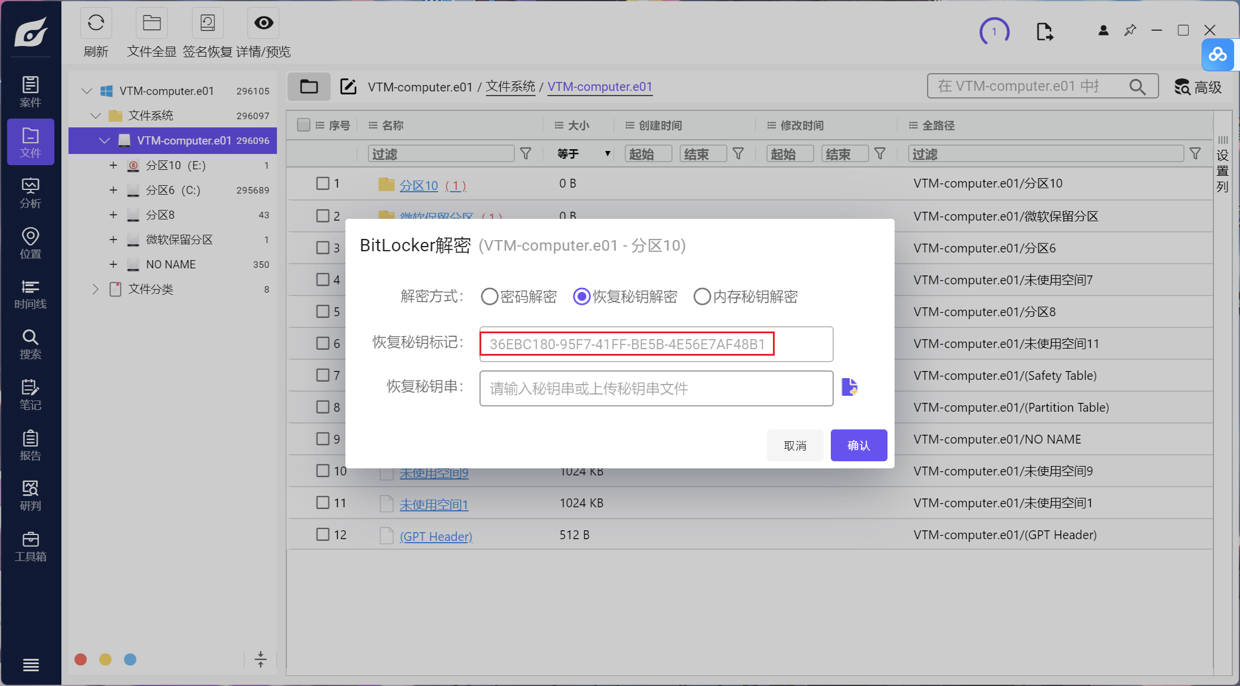Switch to the 分析 analysis sidebar icon
The image size is (1240, 686).
coord(31,193)
